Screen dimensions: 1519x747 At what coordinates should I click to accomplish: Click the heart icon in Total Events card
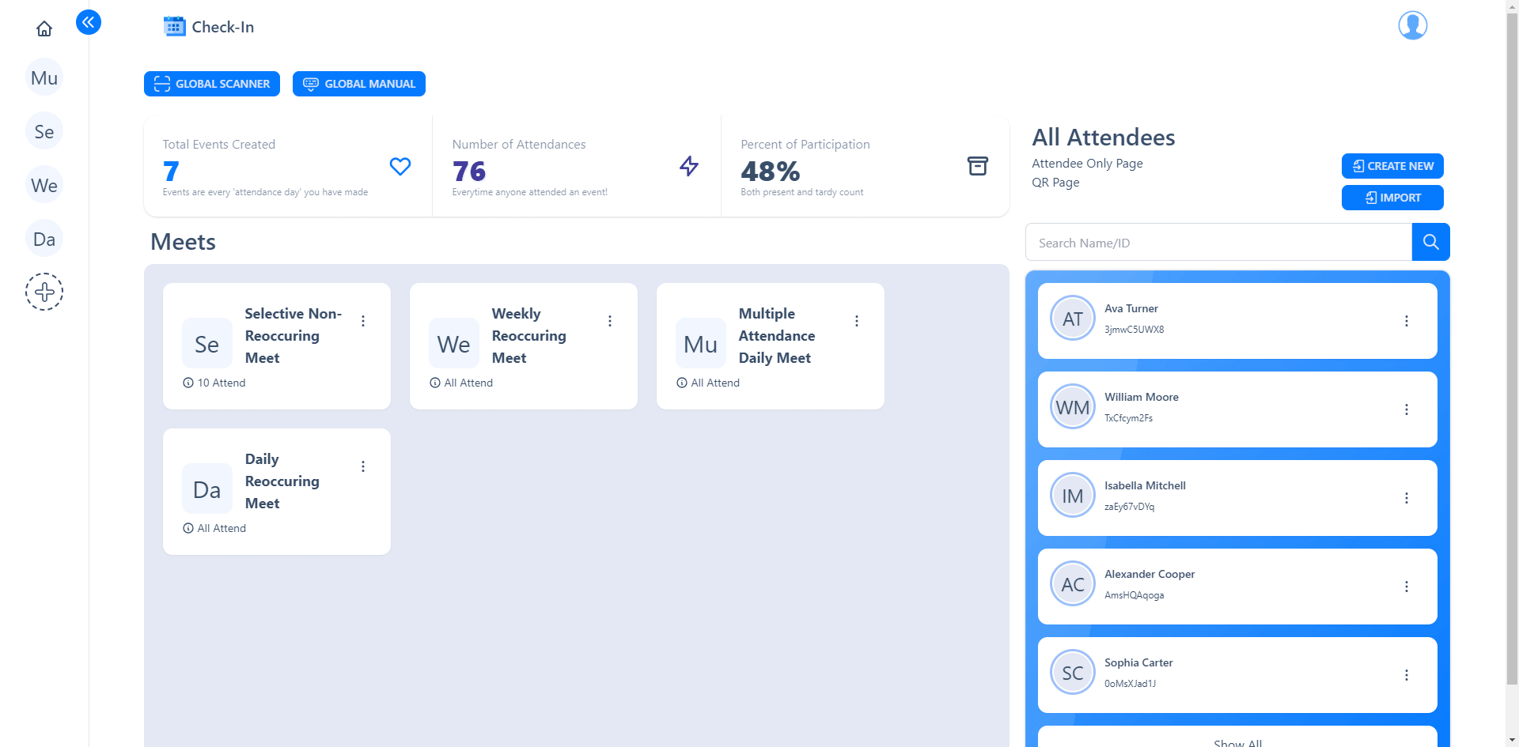coord(400,166)
